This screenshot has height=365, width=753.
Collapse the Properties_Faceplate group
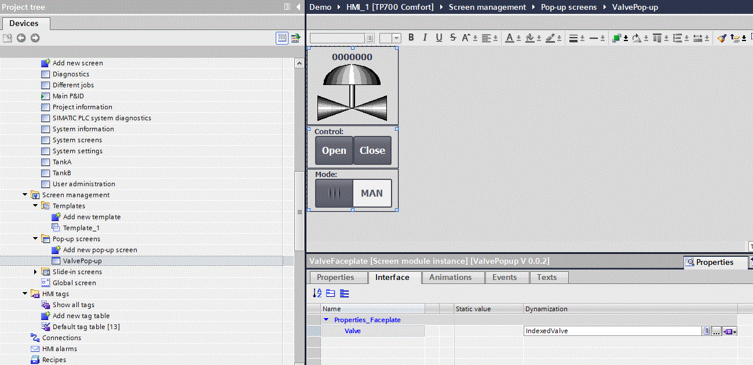click(x=326, y=320)
